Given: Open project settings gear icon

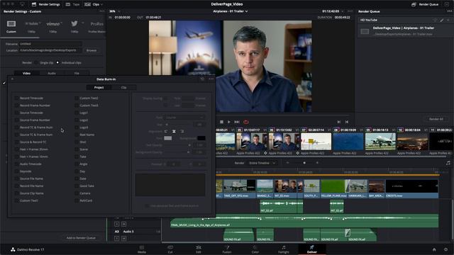Looking at the screenshot, I should (446, 249).
